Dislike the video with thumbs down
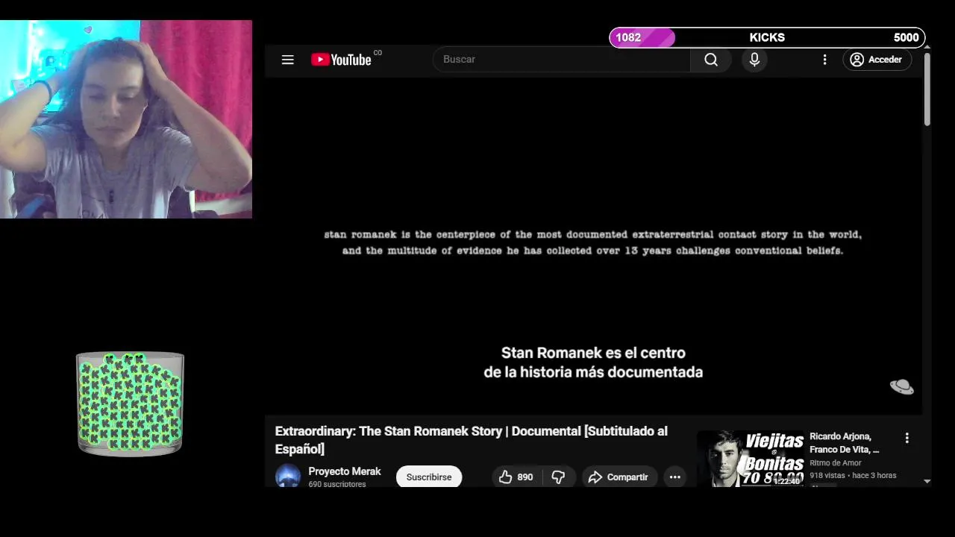The height and width of the screenshot is (537, 955). click(x=558, y=477)
